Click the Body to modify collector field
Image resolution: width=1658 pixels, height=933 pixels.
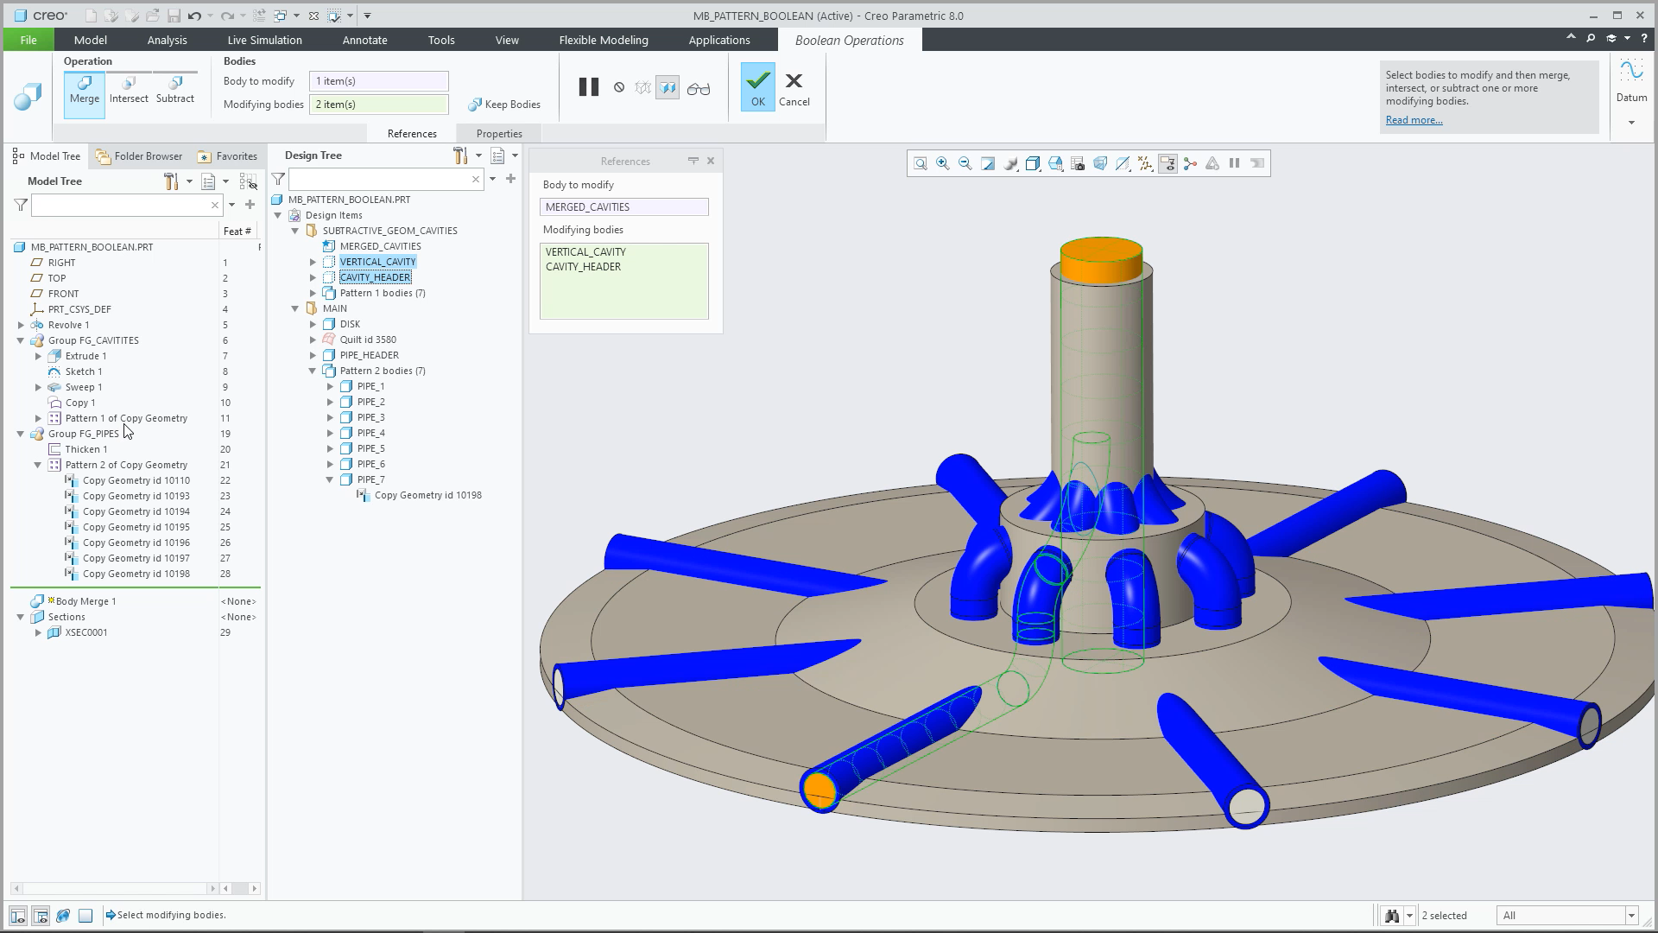click(x=379, y=81)
